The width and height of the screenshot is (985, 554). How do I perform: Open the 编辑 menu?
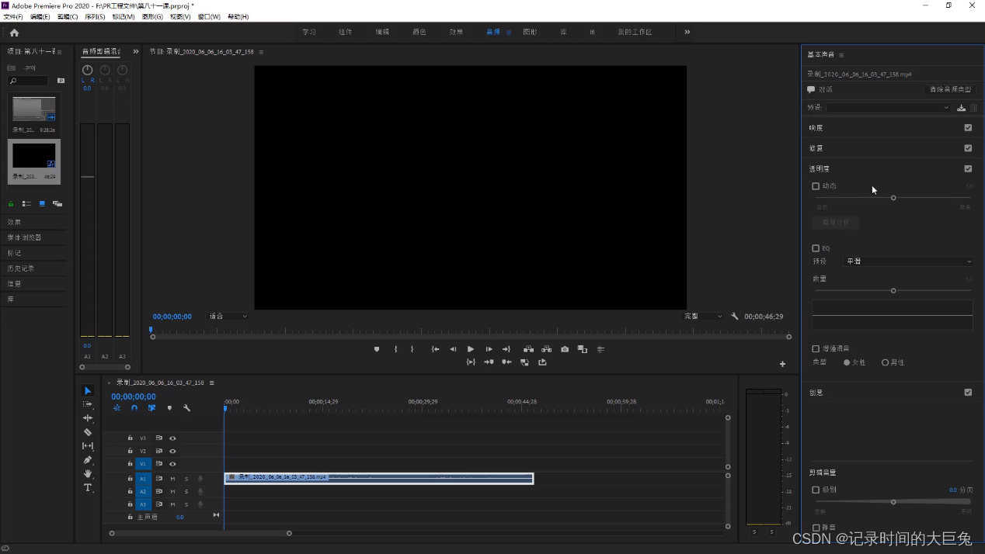coord(40,16)
